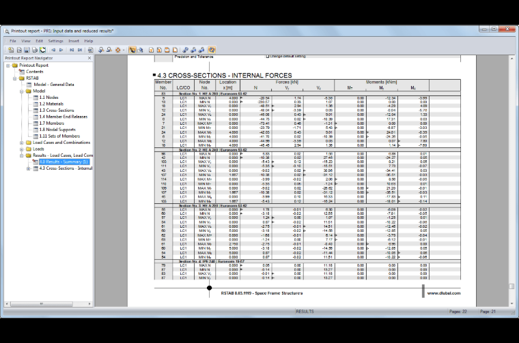
Task: Open the Settings menu
Action: tap(55, 41)
